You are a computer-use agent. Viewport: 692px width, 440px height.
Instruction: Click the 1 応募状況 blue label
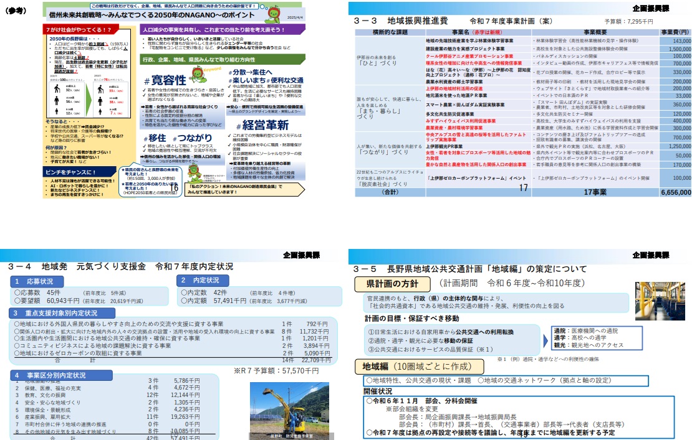click(x=37, y=281)
